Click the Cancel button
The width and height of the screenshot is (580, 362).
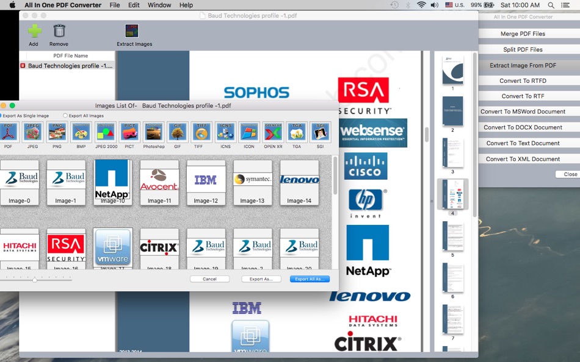pyautogui.click(x=210, y=279)
